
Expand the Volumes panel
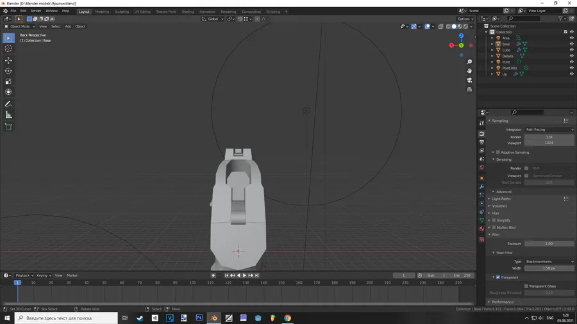point(499,206)
